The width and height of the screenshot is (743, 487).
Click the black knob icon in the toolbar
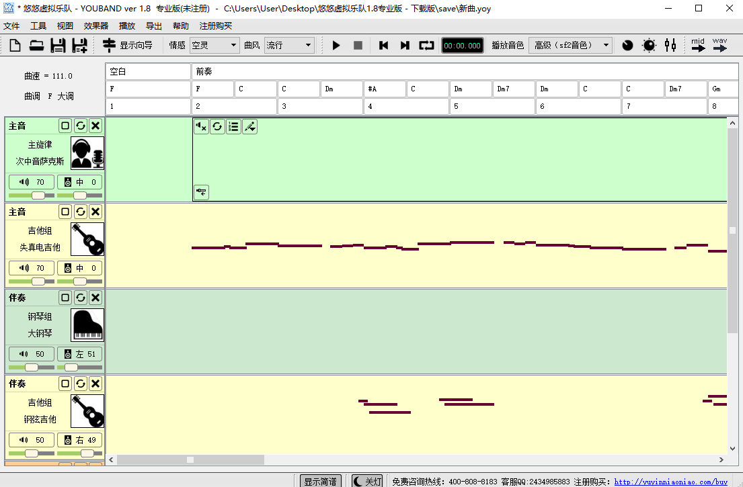[627, 46]
